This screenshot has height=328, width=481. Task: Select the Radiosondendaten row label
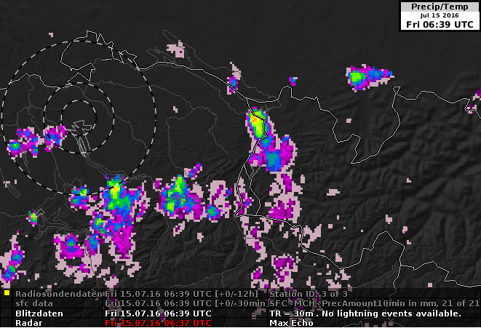point(59,294)
